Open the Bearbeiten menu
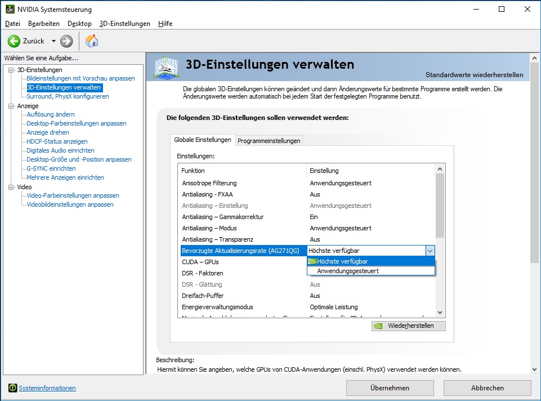This screenshot has width=541, height=401. click(x=44, y=24)
